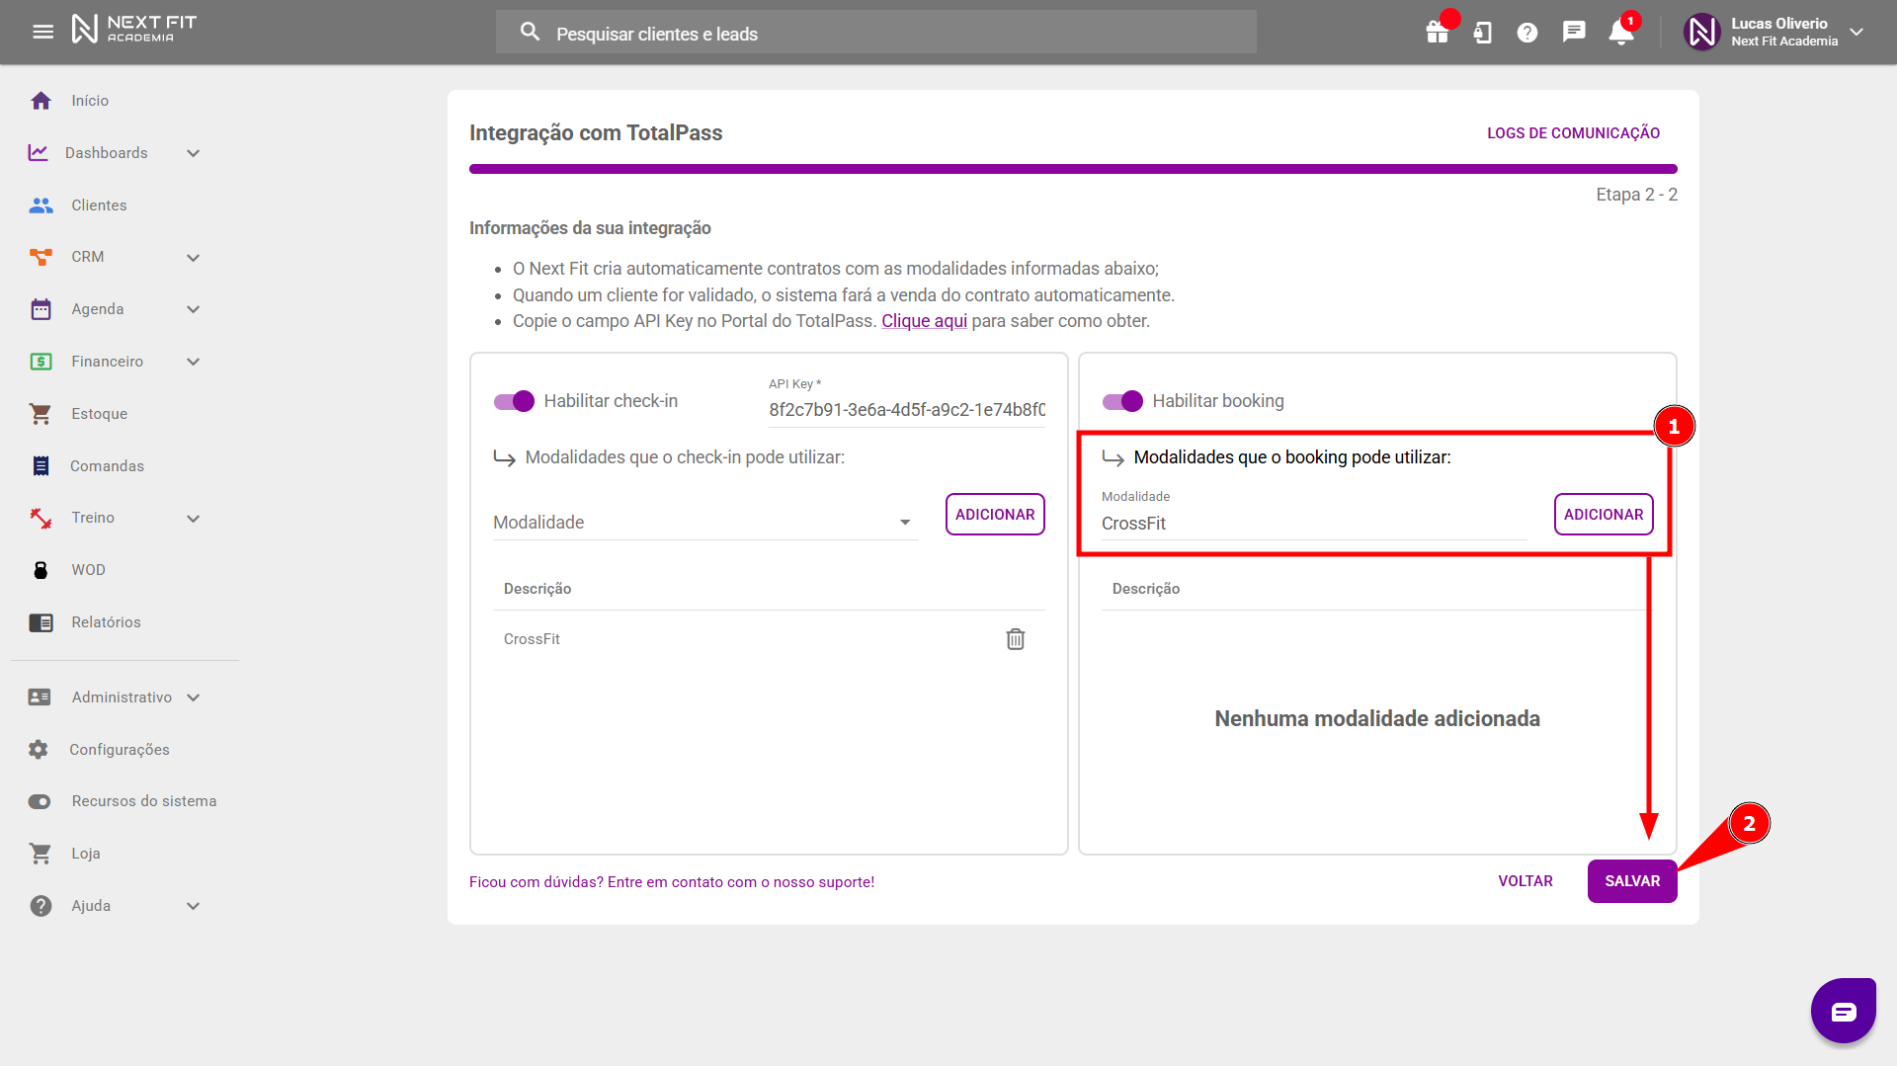This screenshot has height=1066, width=1897.
Task: Click the Loja cart icon
Action: 41,854
